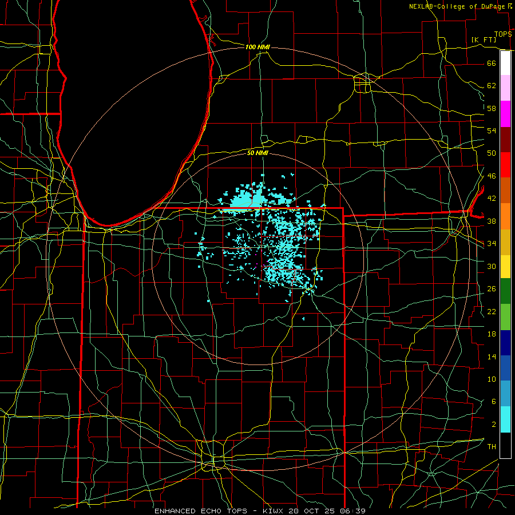Image resolution: width=515 pixels, height=515 pixels.
Task: Click the 'TOPS' legend title
Action: tap(503, 34)
